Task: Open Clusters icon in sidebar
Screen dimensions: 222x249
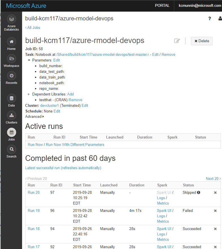Action: click(11, 116)
